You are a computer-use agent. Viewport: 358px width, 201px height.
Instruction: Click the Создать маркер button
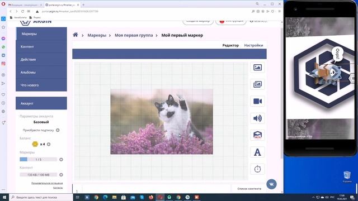198,22
